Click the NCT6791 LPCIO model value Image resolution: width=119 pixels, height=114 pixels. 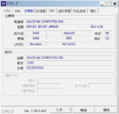[69, 44]
